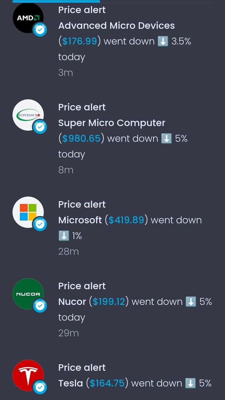Screen dimensions: 225x400
Task: Click the $419.89 Microsoft price
Action: 126,220
